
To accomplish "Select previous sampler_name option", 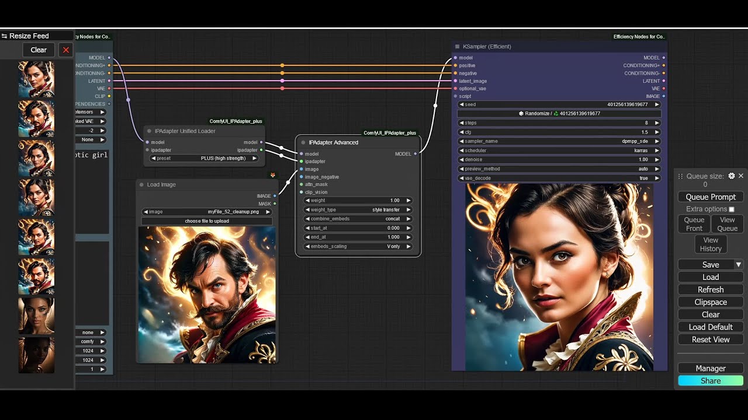I will (x=461, y=141).
